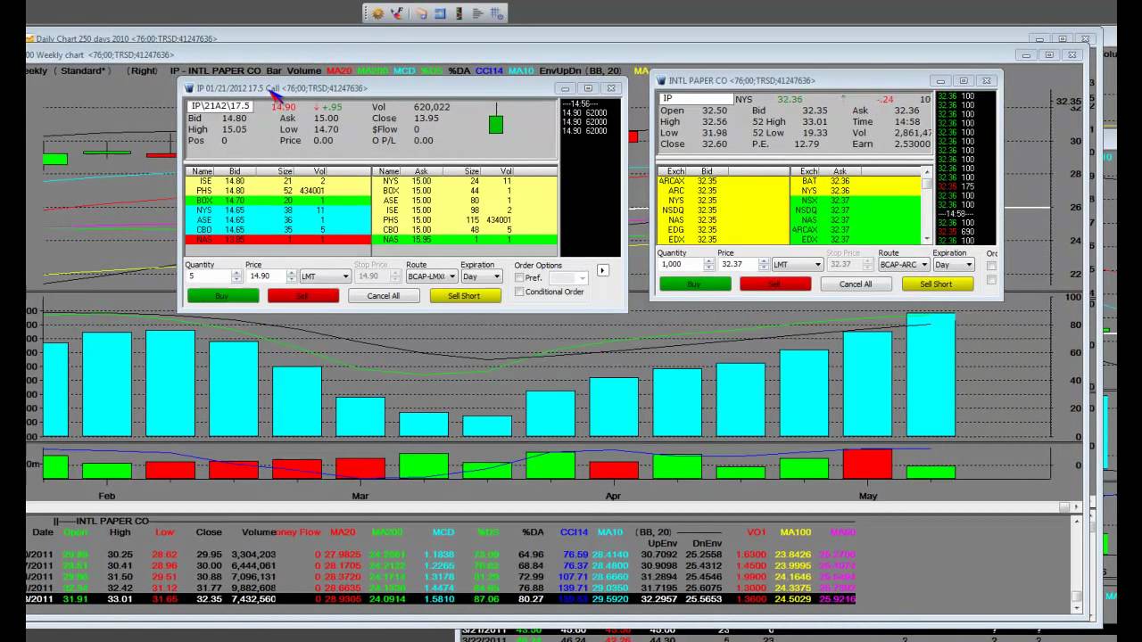Click the paint-function icon in floating toolbar

[x=397, y=13]
